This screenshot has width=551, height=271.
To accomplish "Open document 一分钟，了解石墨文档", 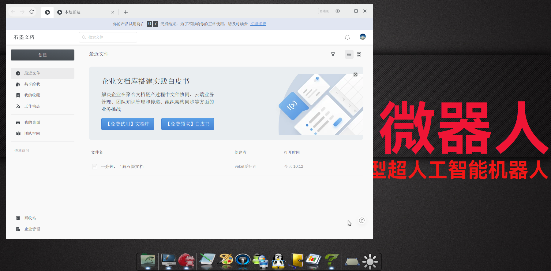I will (122, 167).
